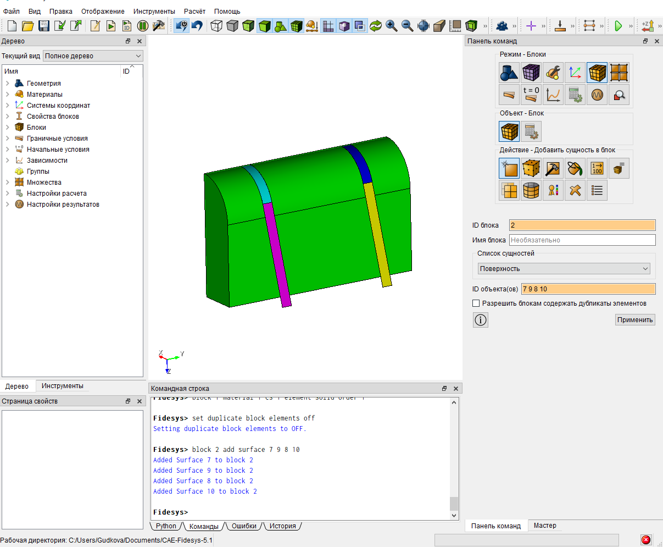This screenshot has width=663, height=547.
Task: Click red error indicator in status bar
Action: 646,540
